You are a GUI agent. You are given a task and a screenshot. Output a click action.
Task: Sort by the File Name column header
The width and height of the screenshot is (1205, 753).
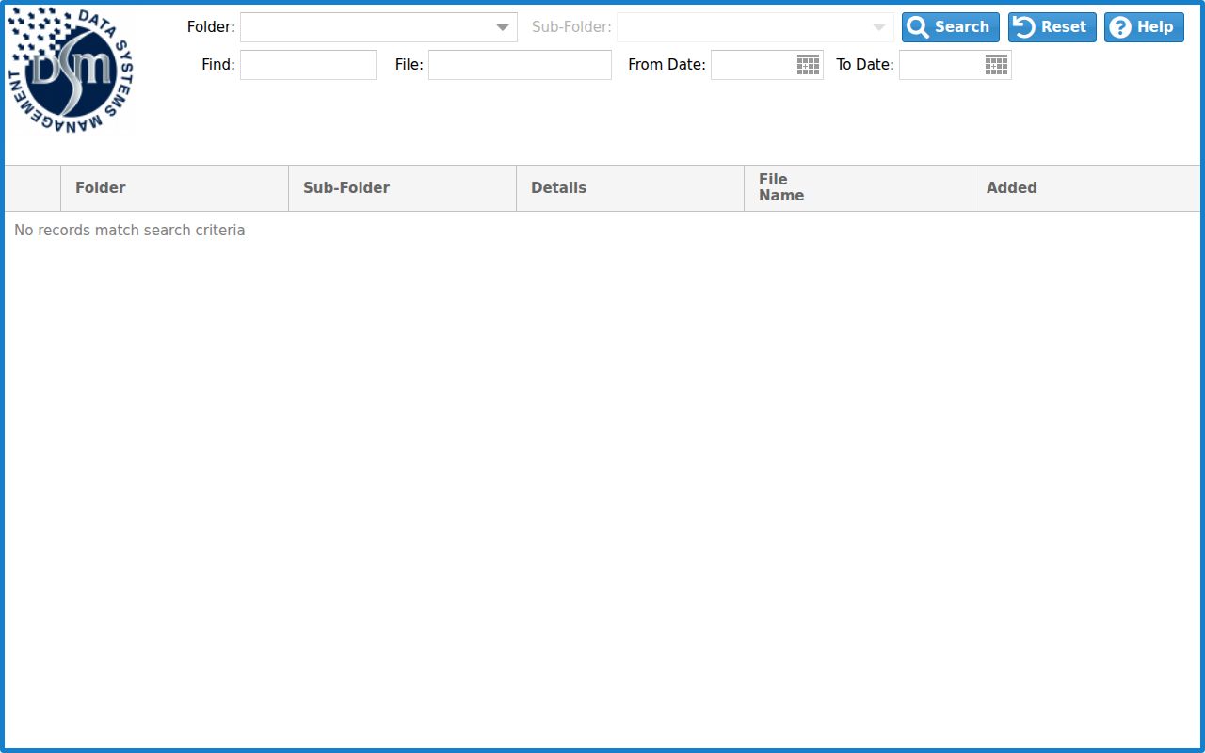pos(858,188)
